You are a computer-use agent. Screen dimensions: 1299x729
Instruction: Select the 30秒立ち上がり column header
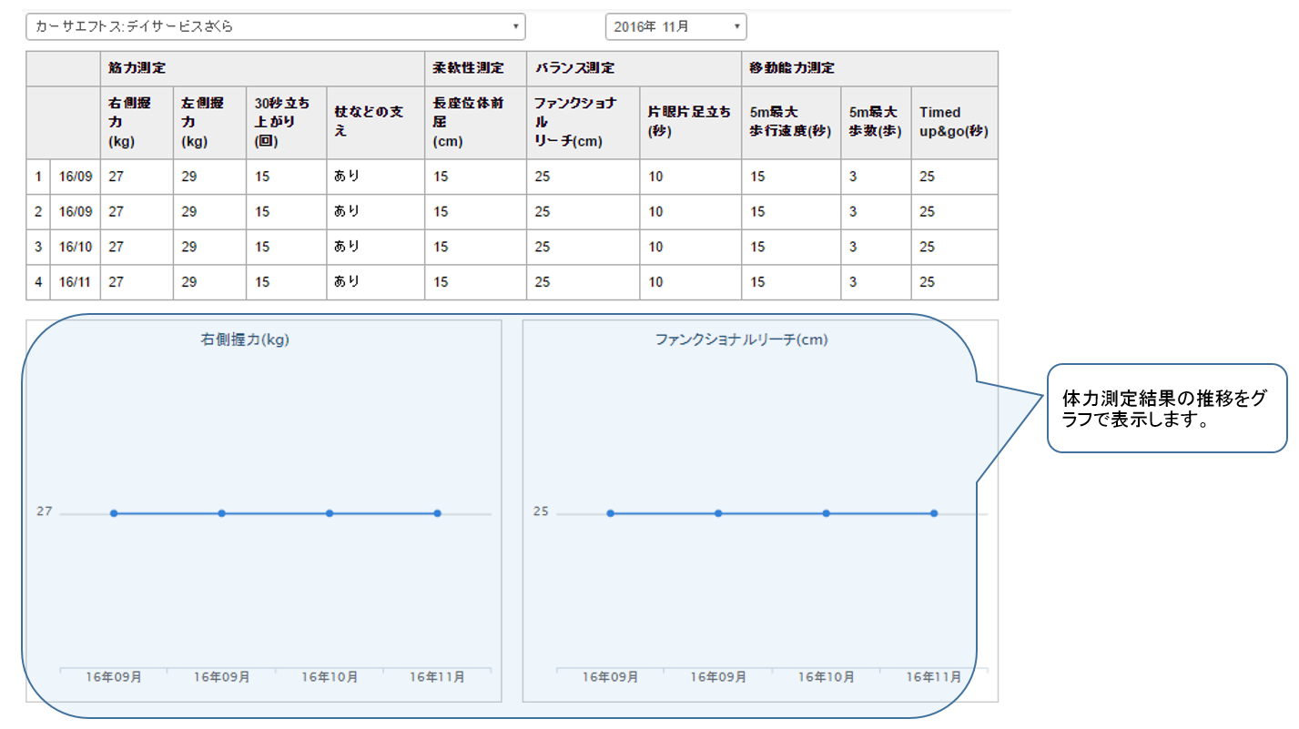point(285,123)
